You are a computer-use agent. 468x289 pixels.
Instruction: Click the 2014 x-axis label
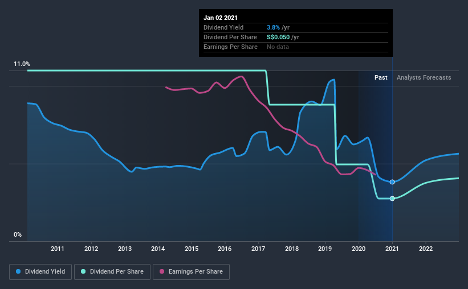click(x=158, y=249)
